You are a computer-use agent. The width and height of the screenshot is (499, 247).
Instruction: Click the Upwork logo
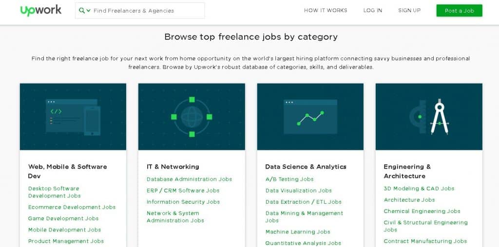click(41, 10)
